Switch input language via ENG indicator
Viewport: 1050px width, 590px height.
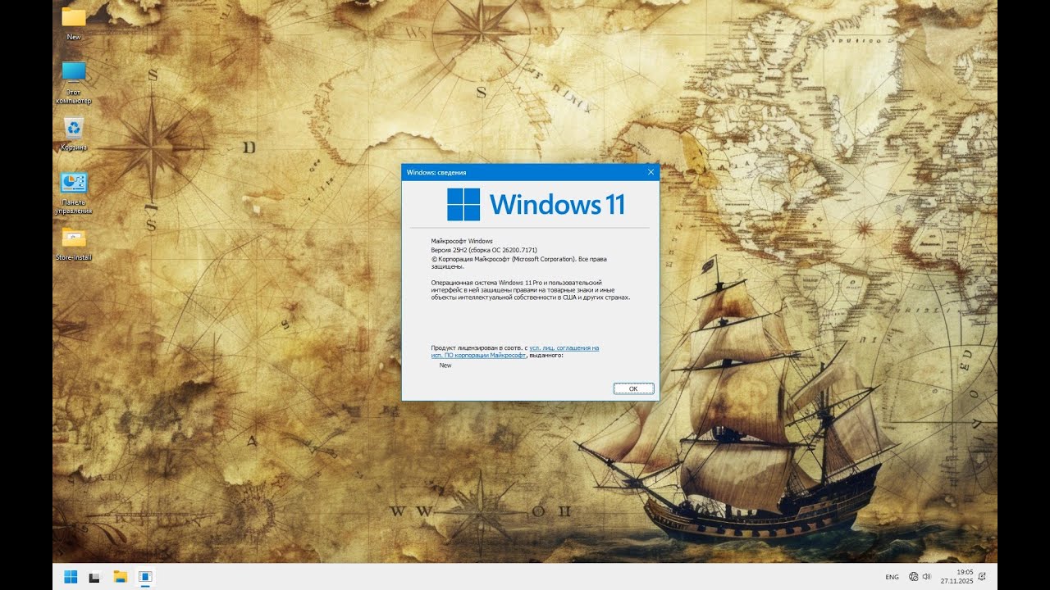(x=892, y=577)
